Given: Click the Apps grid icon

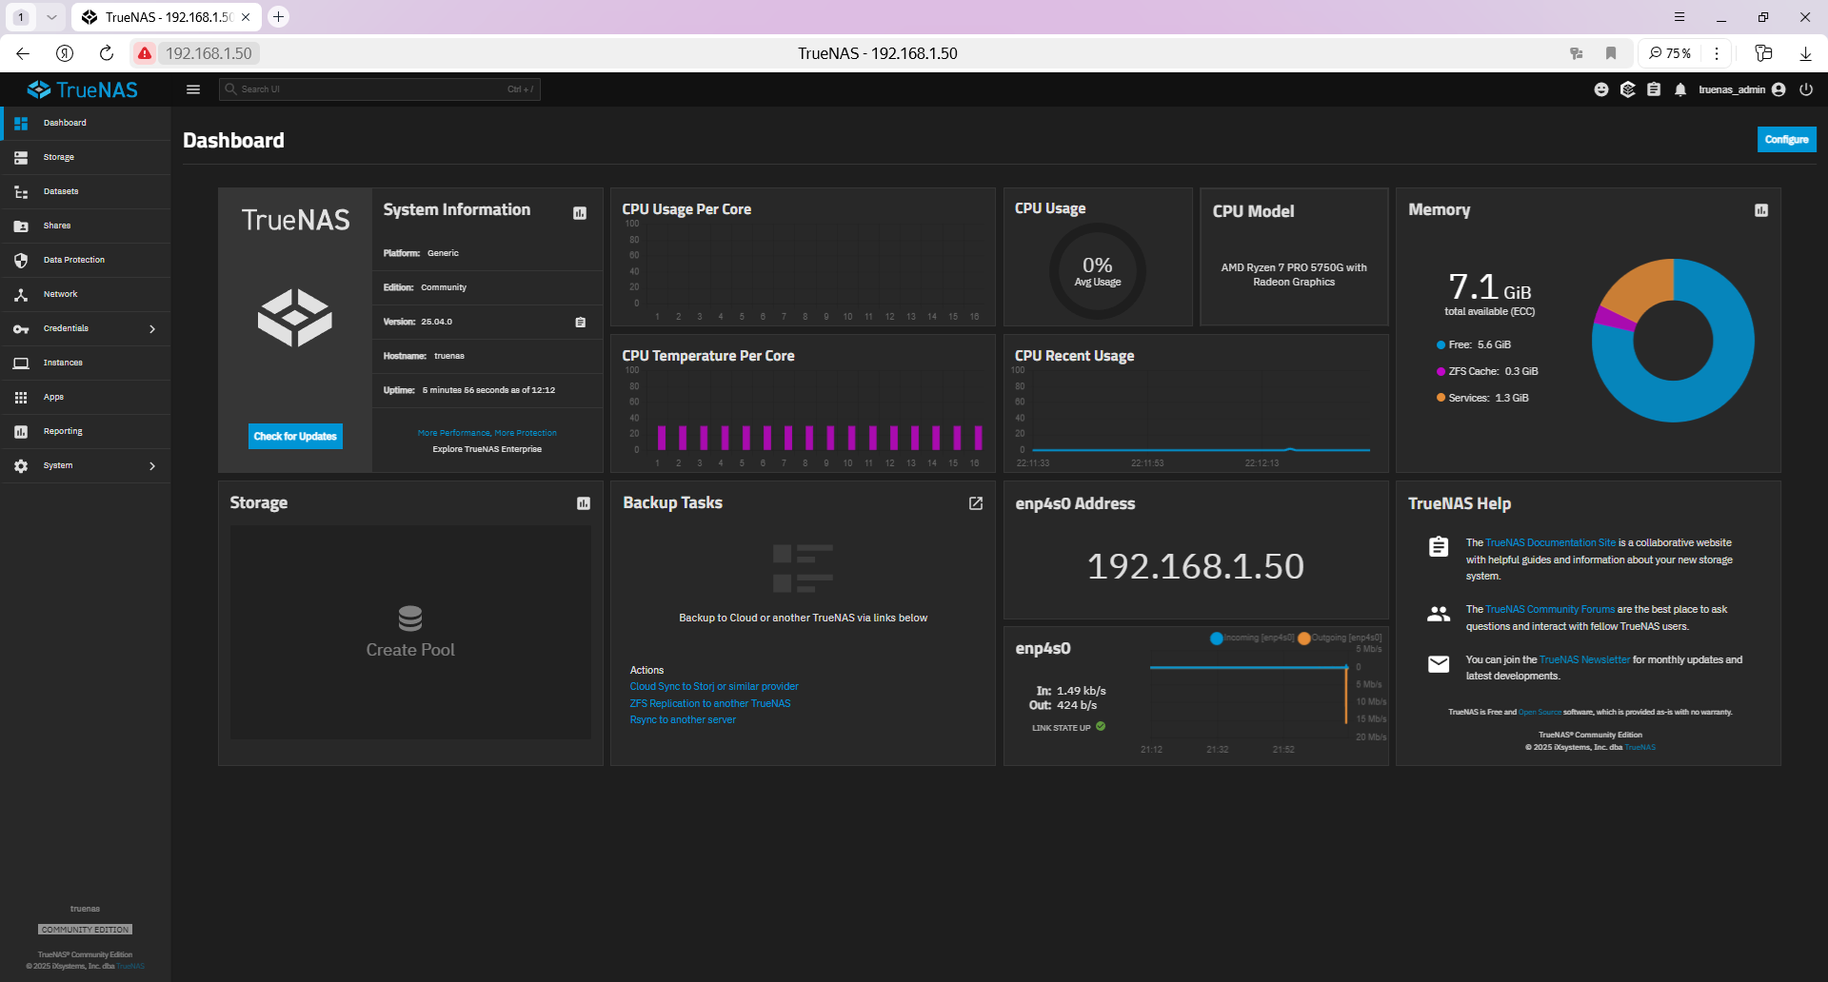Looking at the screenshot, I should click(21, 398).
